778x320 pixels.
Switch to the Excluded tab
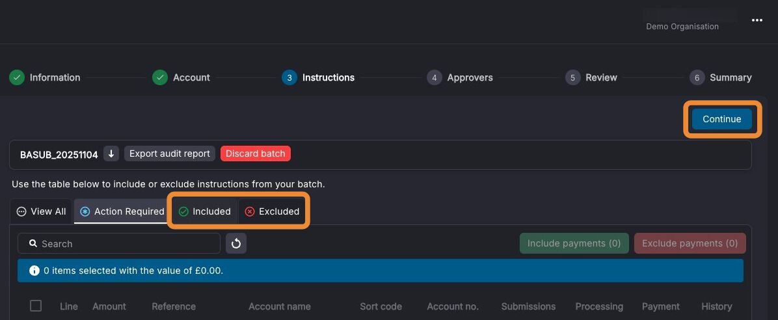coord(273,211)
